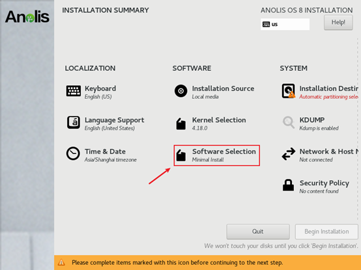Viewport: 361px width, 270px height.
Task: Click the Help! button
Action: coord(338,22)
